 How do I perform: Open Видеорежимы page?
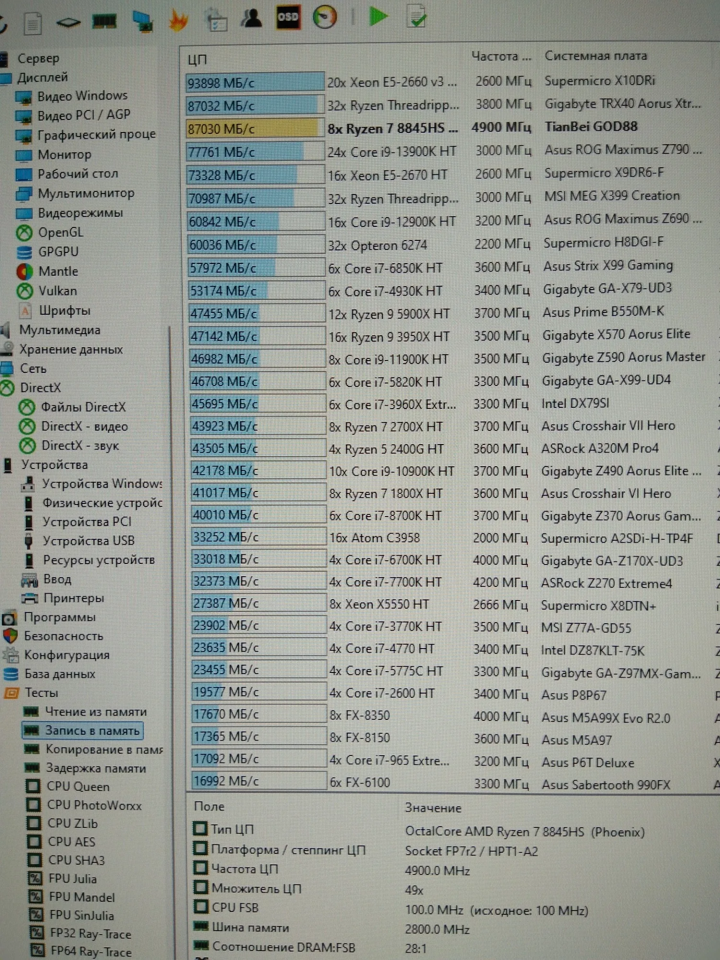80,213
